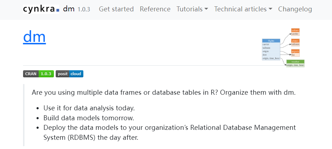Click the 1.0.3 version label in navbar

[x=84, y=9]
